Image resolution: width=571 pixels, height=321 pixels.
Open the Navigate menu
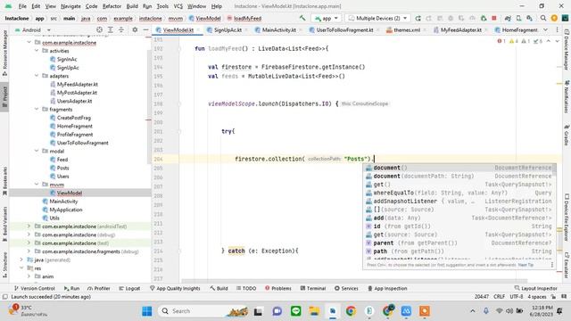click(x=70, y=6)
